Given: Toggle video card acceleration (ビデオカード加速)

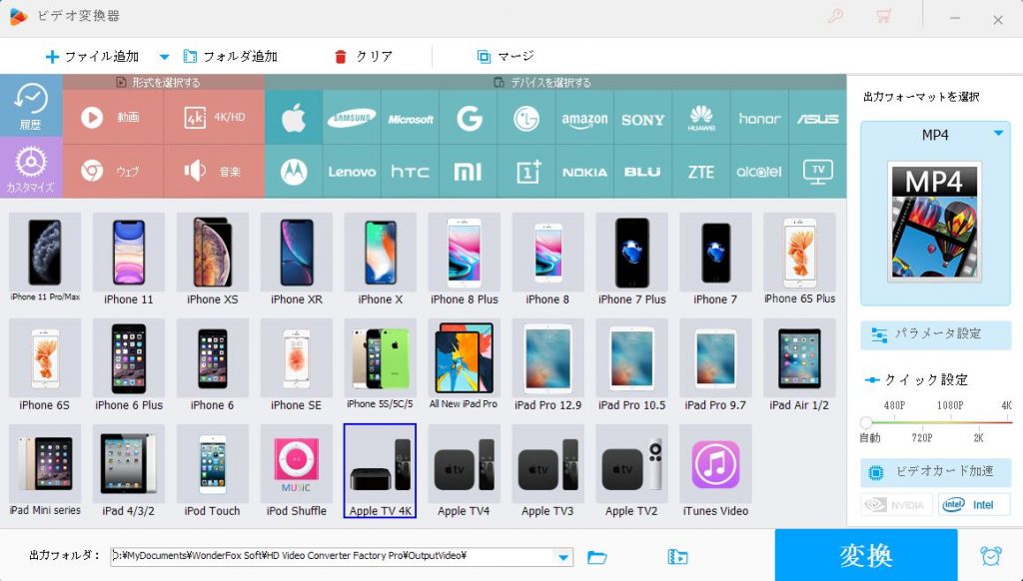Looking at the screenshot, I should [935, 472].
